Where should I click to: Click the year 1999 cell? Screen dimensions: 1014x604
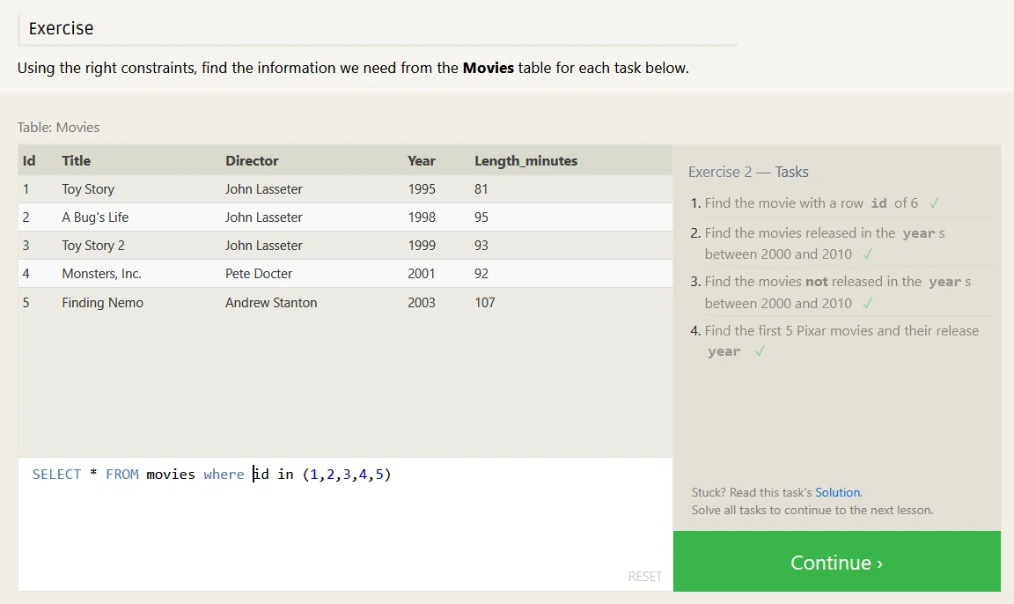pos(422,246)
